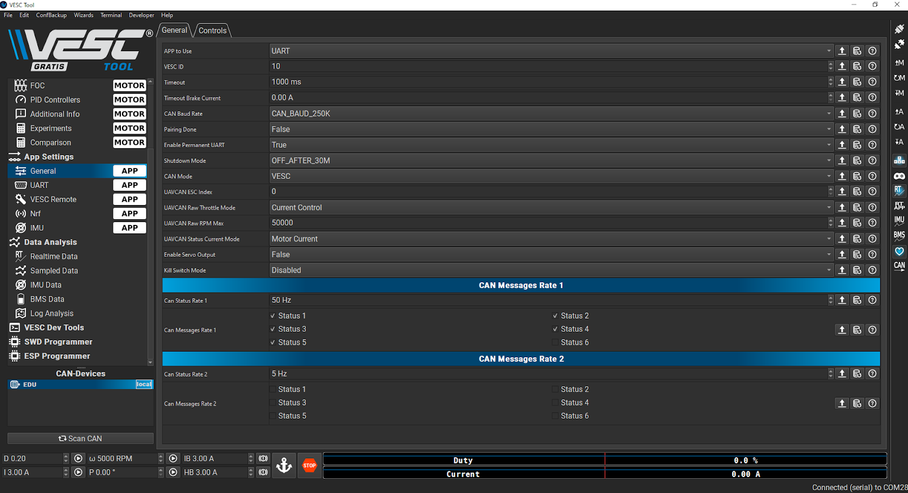Toggle IMU data streaming icon

pos(899,220)
